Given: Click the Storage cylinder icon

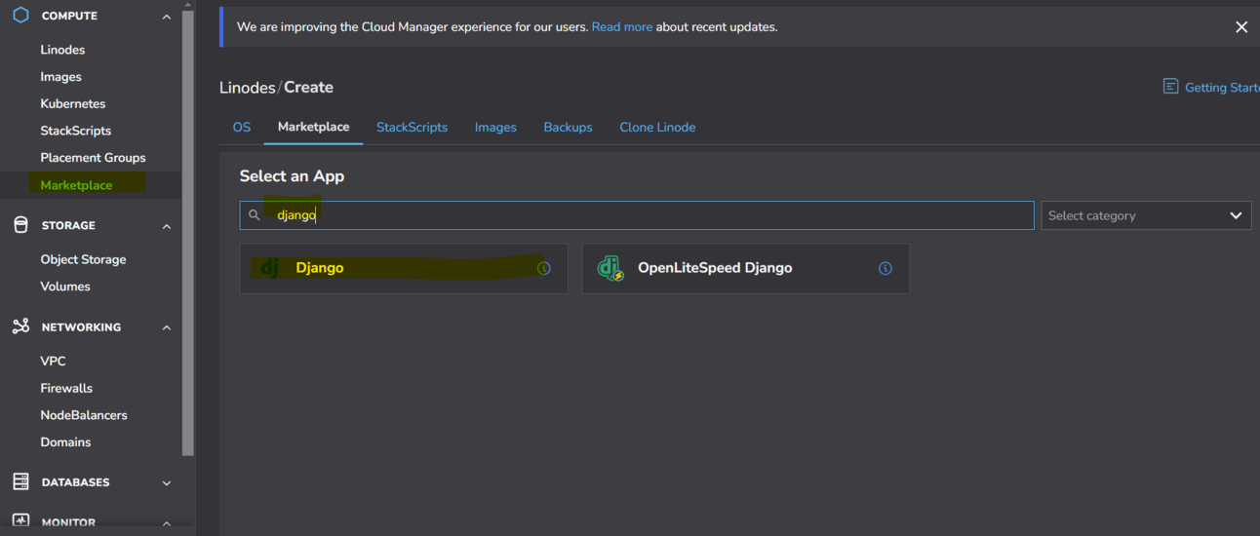Looking at the screenshot, I should [20, 225].
